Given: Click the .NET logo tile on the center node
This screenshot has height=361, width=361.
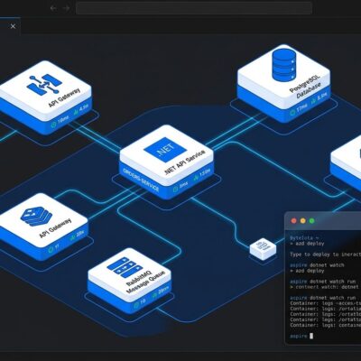Looking at the screenshot, I should point(165,150).
